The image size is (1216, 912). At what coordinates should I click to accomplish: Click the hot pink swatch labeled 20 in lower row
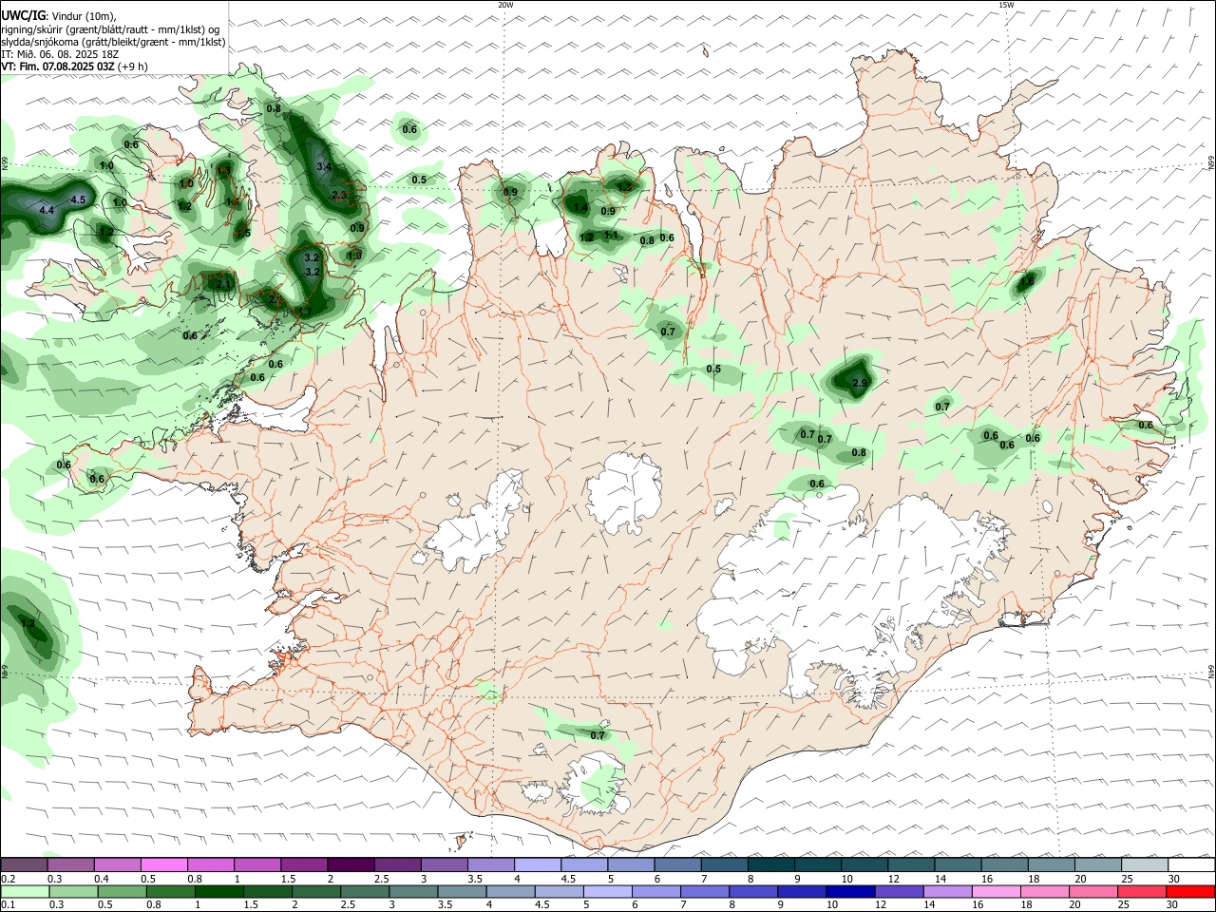pos(1092,891)
